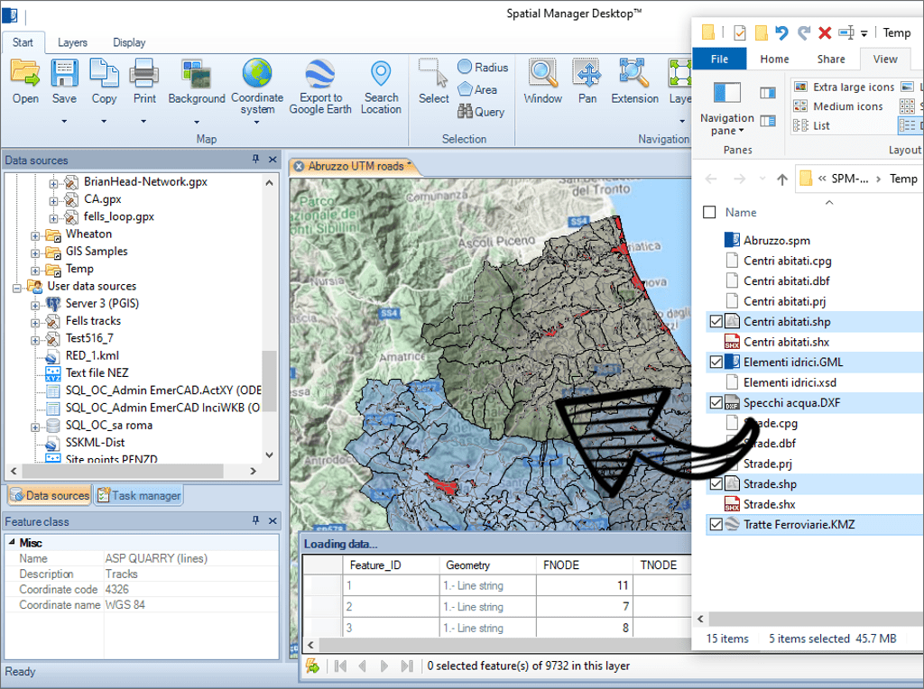Switch to the Display ribbon tab
Viewport: 924px width, 689px height.
pos(129,42)
